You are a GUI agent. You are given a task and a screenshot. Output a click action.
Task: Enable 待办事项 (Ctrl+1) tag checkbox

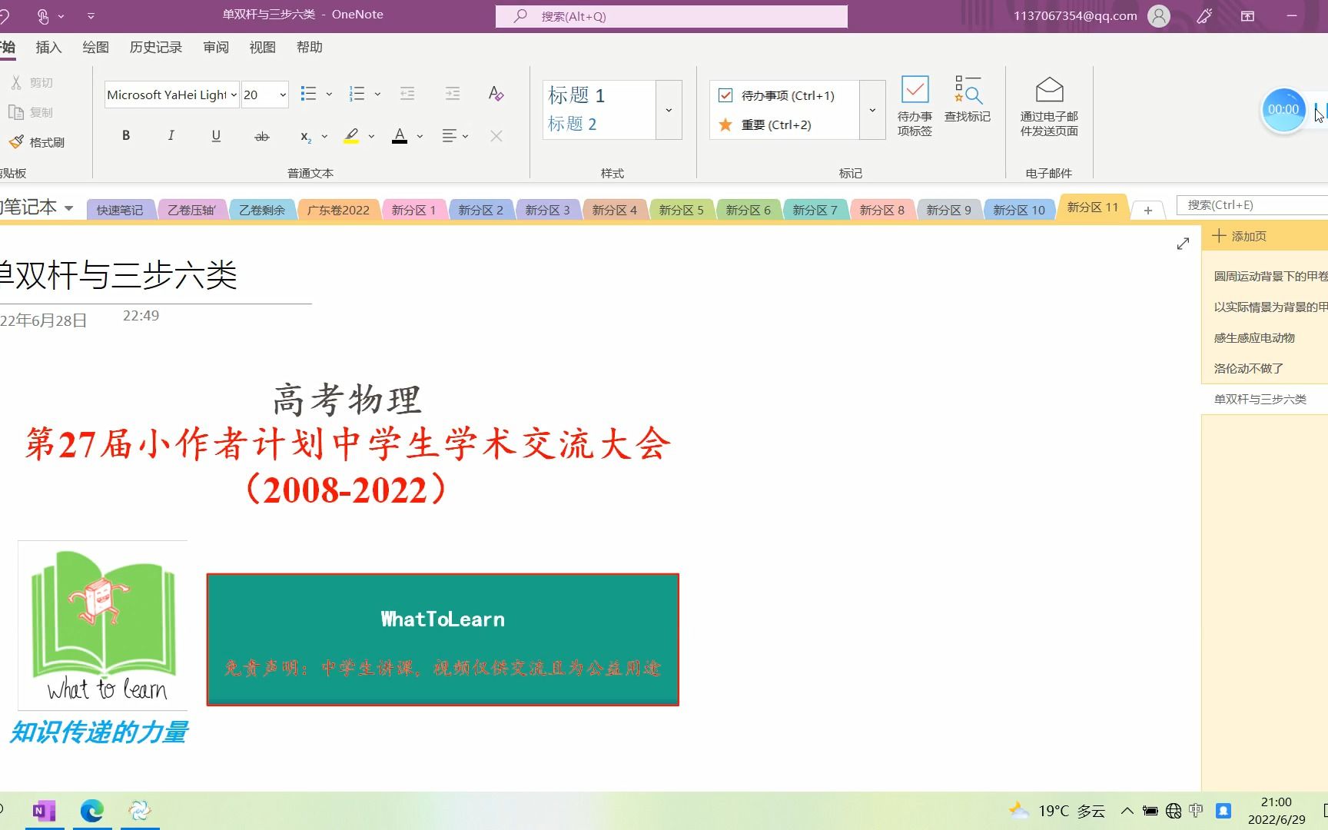[x=725, y=95]
